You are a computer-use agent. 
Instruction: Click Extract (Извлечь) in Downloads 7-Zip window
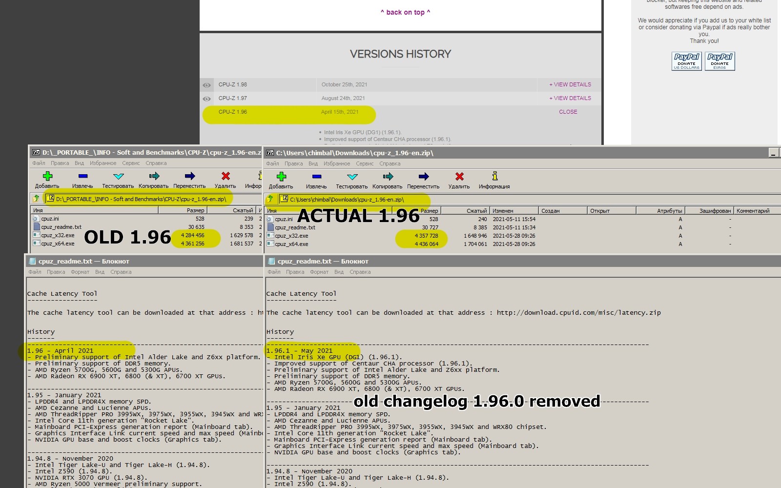pos(316,180)
